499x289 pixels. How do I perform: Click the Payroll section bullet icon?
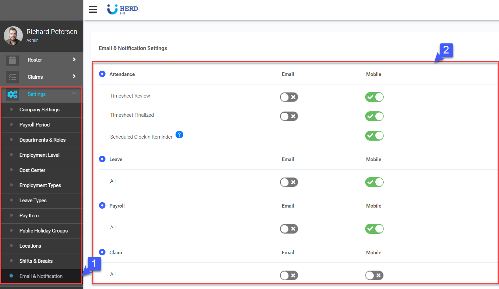[102, 206]
